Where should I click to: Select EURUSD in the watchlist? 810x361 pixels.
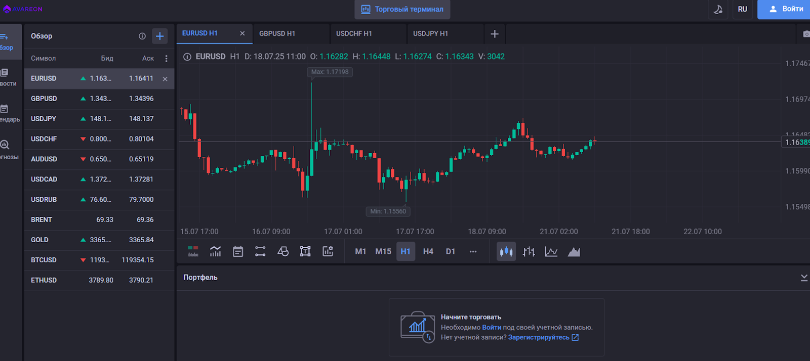(99, 79)
